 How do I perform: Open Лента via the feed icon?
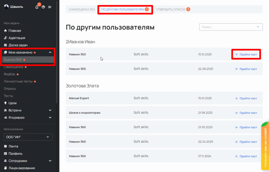[x=6, y=146]
